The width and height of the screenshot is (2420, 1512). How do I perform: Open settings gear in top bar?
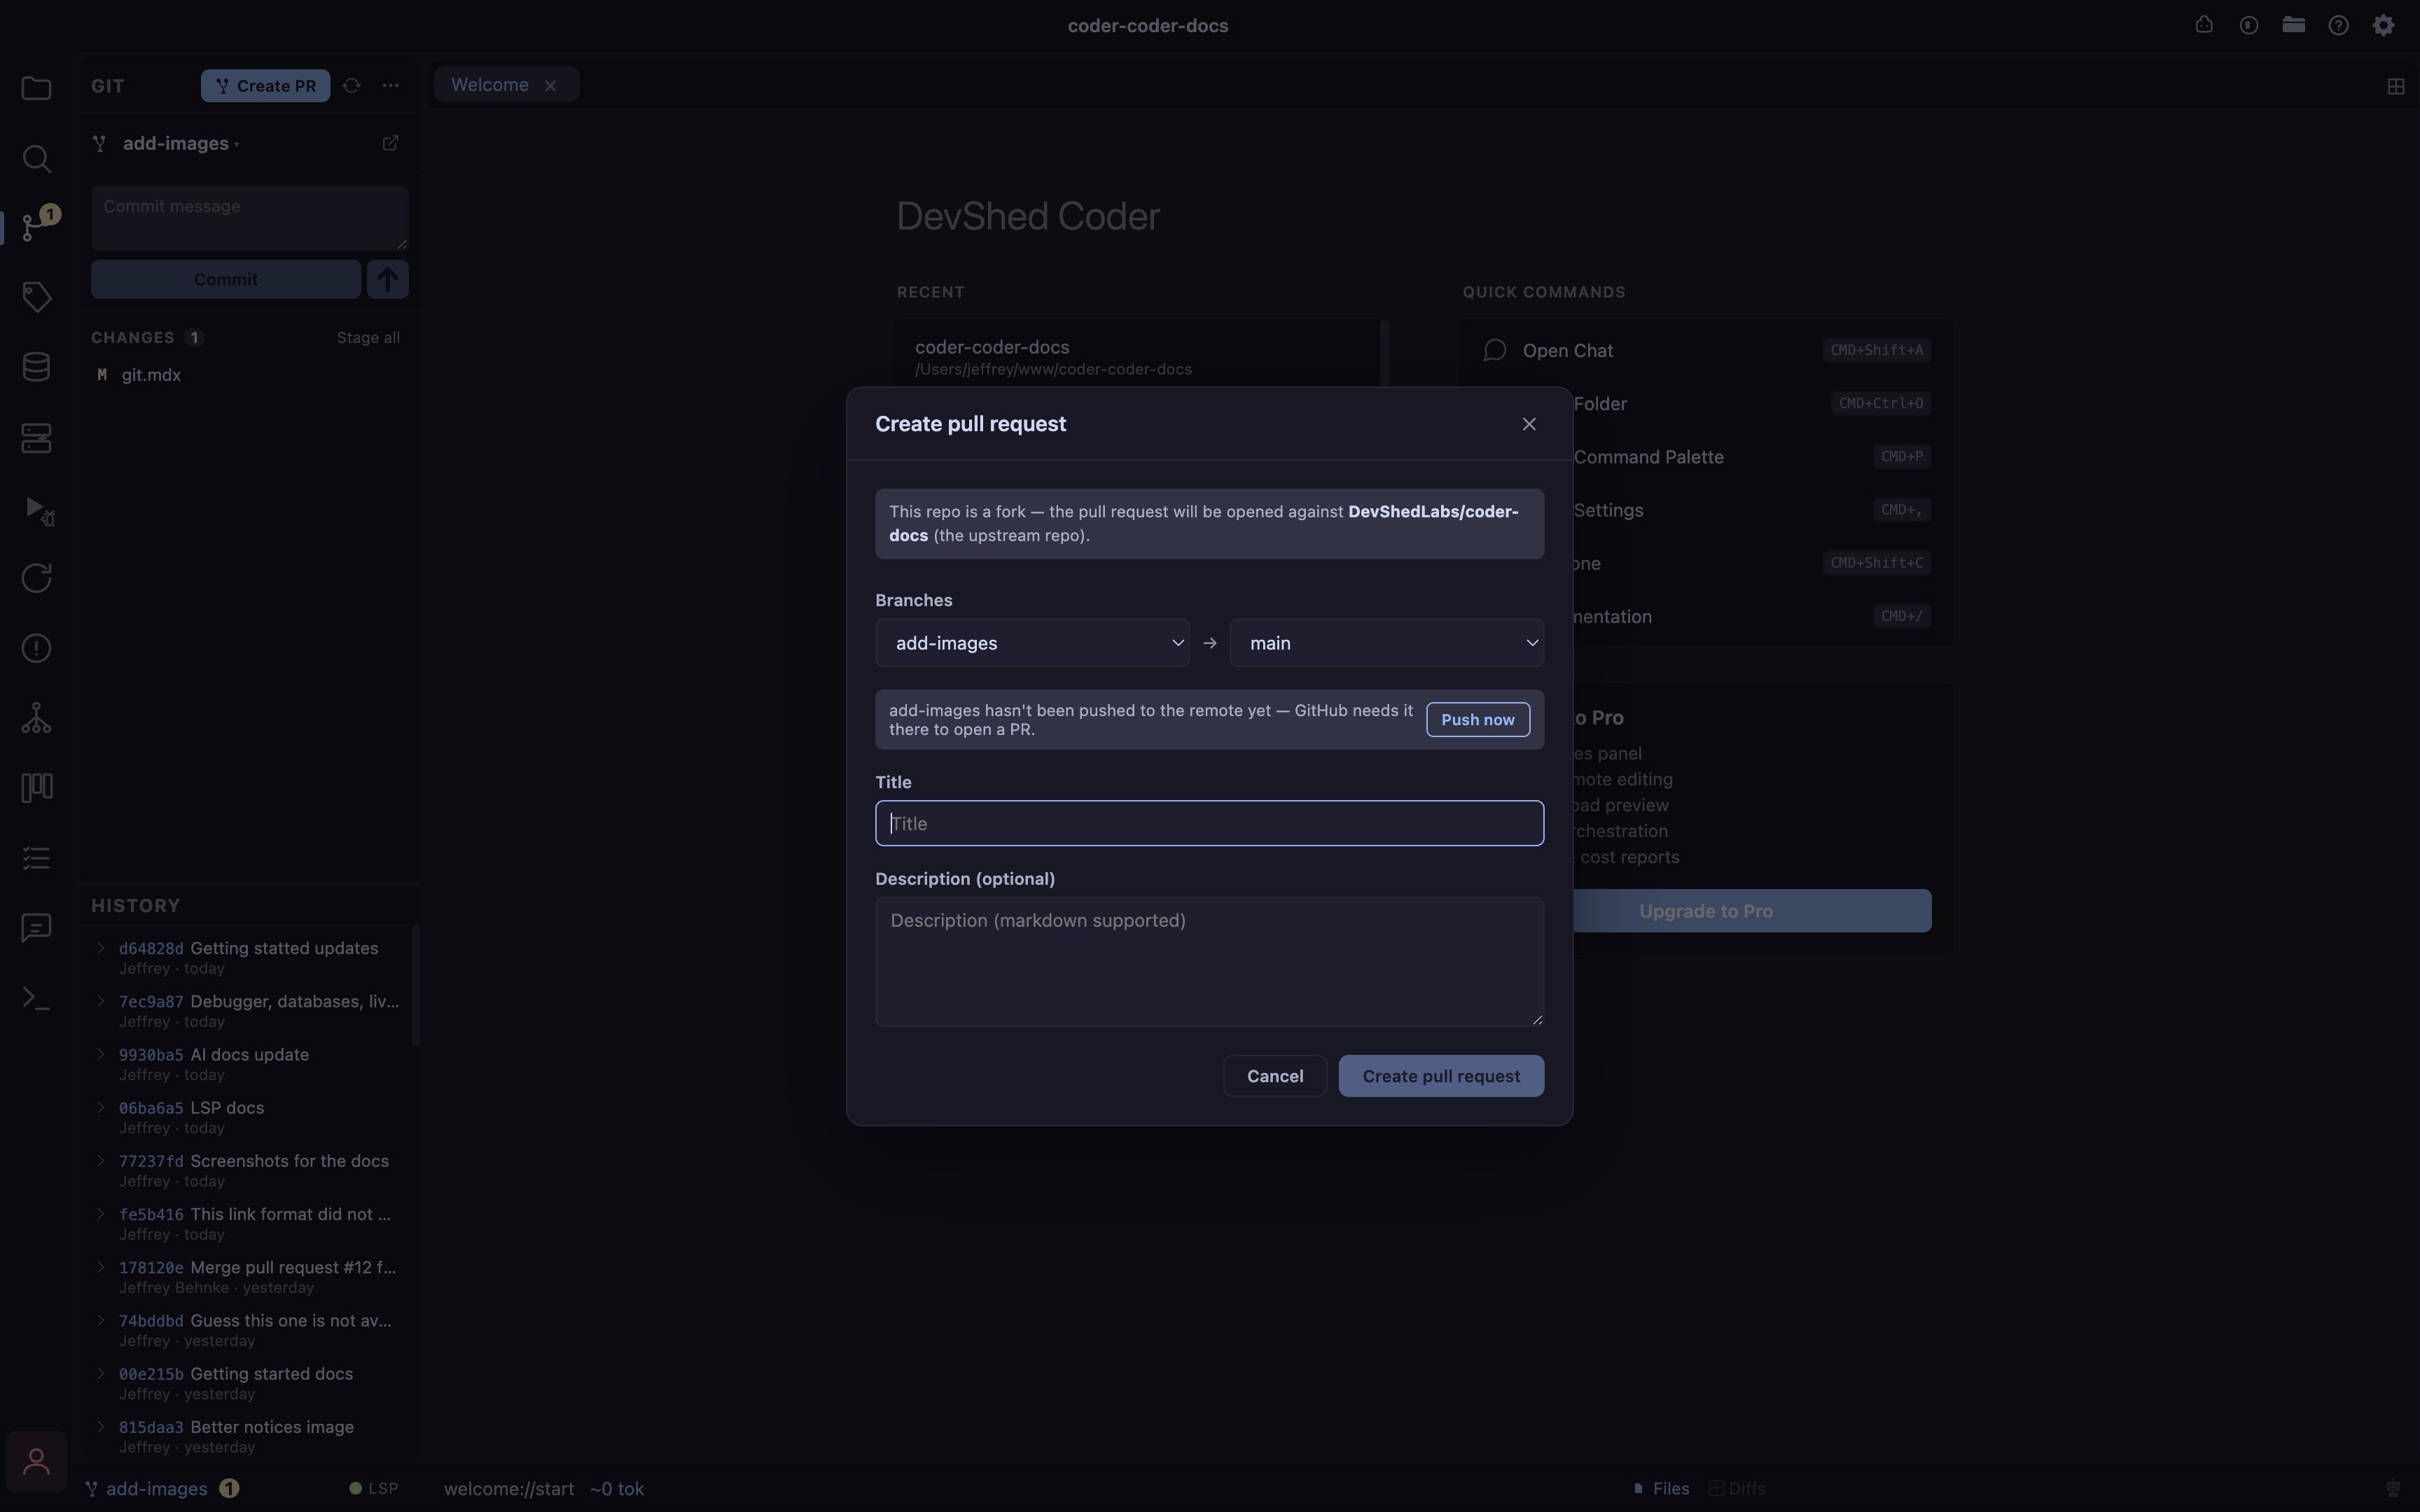pyautogui.click(x=2384, y=26)
